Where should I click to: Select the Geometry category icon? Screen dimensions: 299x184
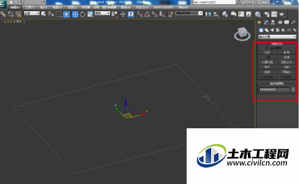(261, 30)
